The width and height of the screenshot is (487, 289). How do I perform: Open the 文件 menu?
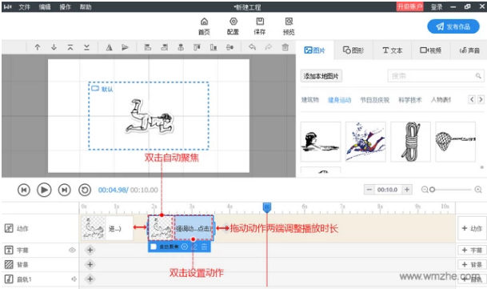24,7
